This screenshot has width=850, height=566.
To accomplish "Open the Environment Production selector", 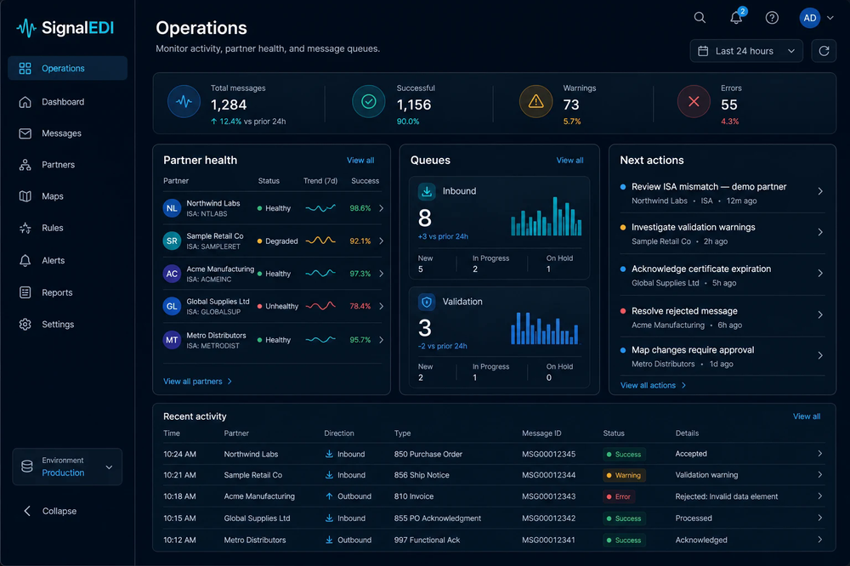I will (67, 467).
